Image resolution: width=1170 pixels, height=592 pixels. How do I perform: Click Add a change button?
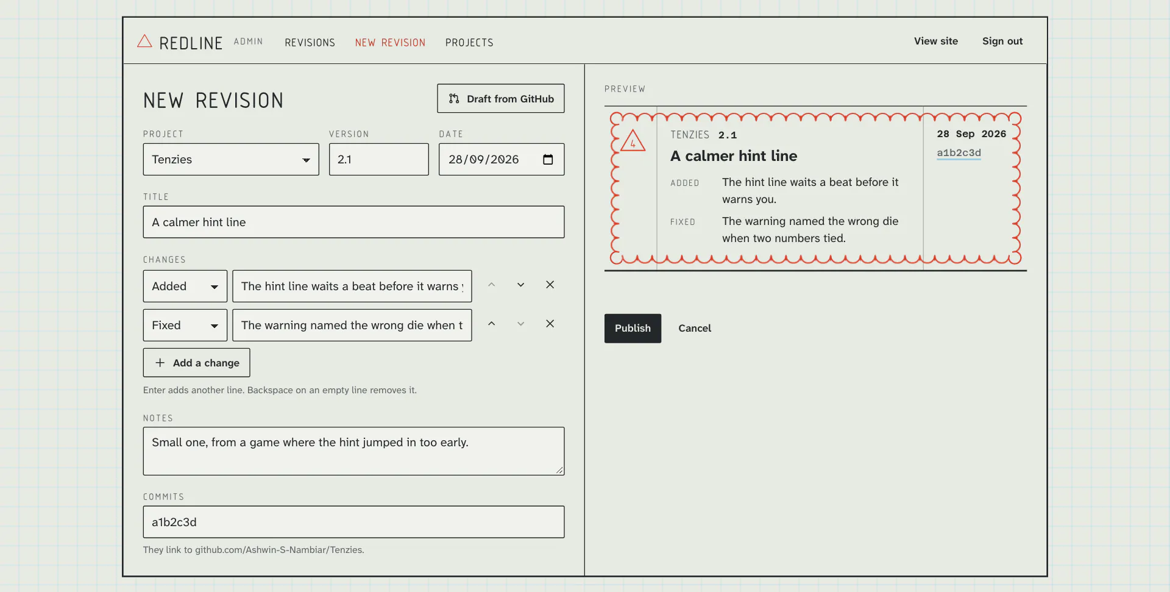pos(196,363)
